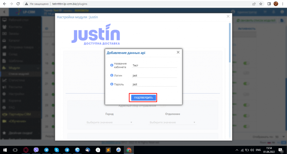The width and height of the screenshot is (287, 154).
Task: Switch to Chrome on the taskbar
Action: pyautogui.click(x=129, y=150)
